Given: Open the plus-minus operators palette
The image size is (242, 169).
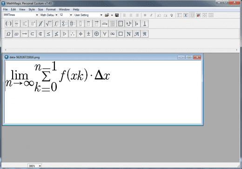Looking at the screenshot, I should pos(88,34).
